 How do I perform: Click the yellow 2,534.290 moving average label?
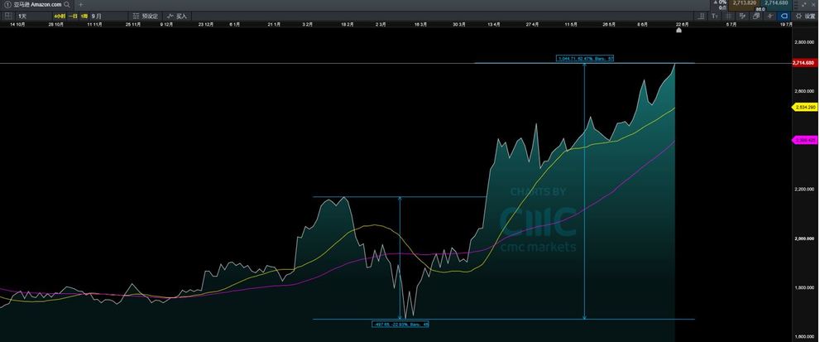pyautogui.click(x=804, y=107)
